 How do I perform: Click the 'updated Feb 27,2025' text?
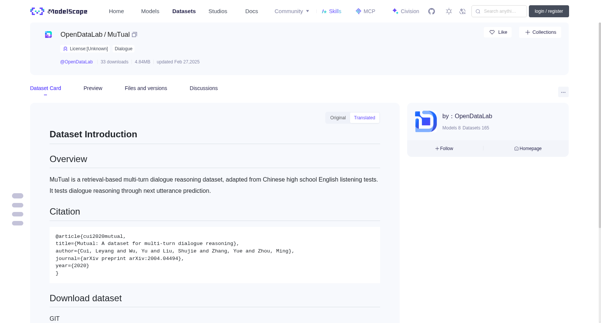(178, 62)
